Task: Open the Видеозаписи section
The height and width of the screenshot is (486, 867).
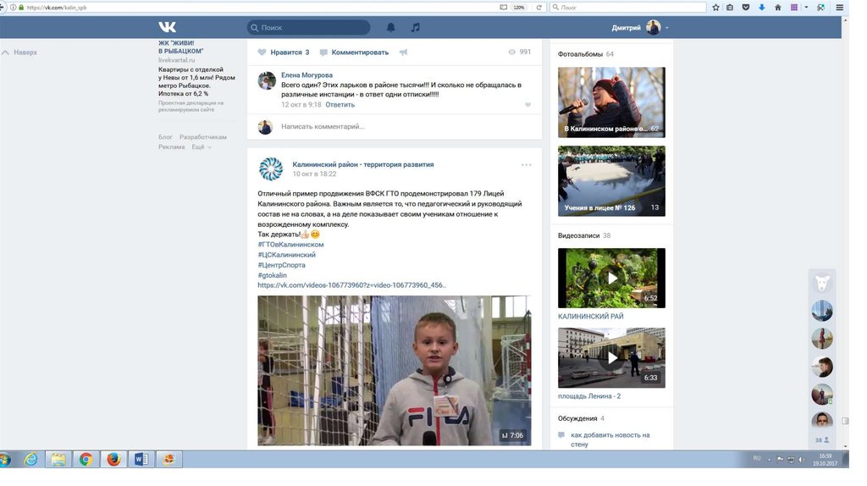Action: (x=578, y=235)
